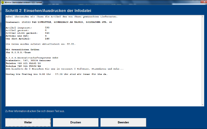Click the Beenden button

click(123, 122)
